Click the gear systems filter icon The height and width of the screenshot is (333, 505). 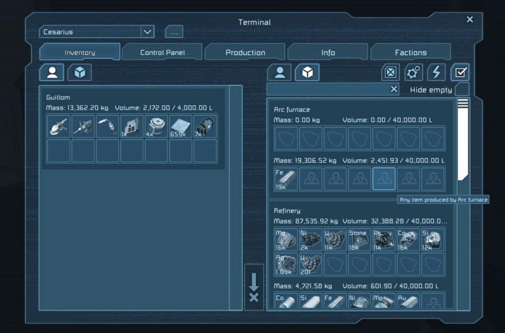click(413, 72)
